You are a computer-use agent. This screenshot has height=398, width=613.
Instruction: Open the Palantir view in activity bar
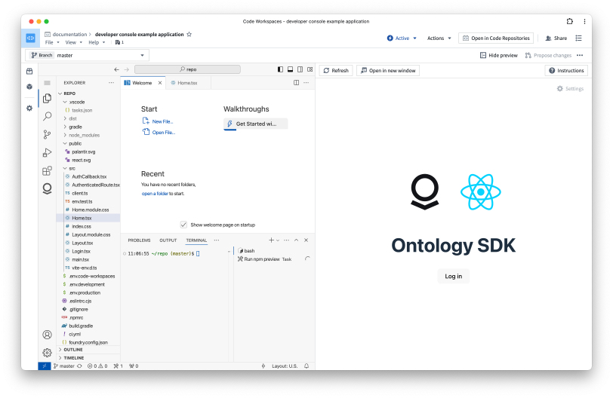[48, 189]
